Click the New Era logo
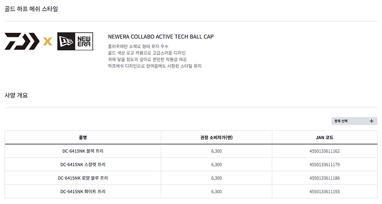The height and width of the screenshot is (204, 382). (x=75, y=41)
